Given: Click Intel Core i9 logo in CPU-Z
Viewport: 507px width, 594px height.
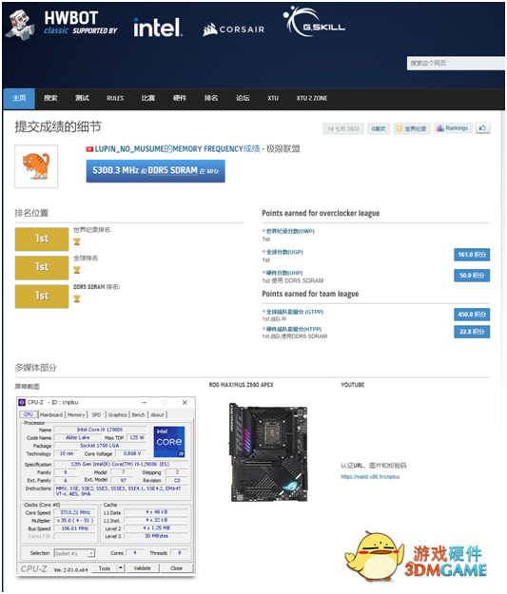Looking at the screenshot, I should (x=169, y=442).
